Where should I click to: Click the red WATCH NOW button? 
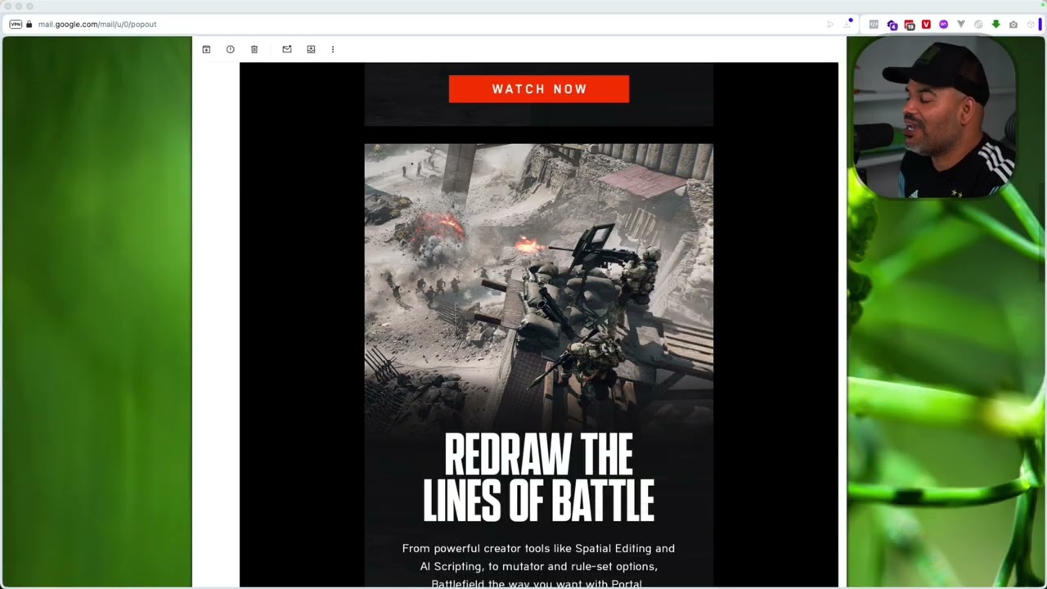(539, 89)
